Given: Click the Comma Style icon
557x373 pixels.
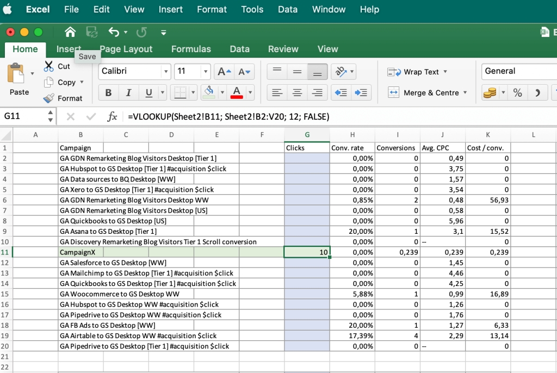Looking at the screenshot, I should (537, 93).
